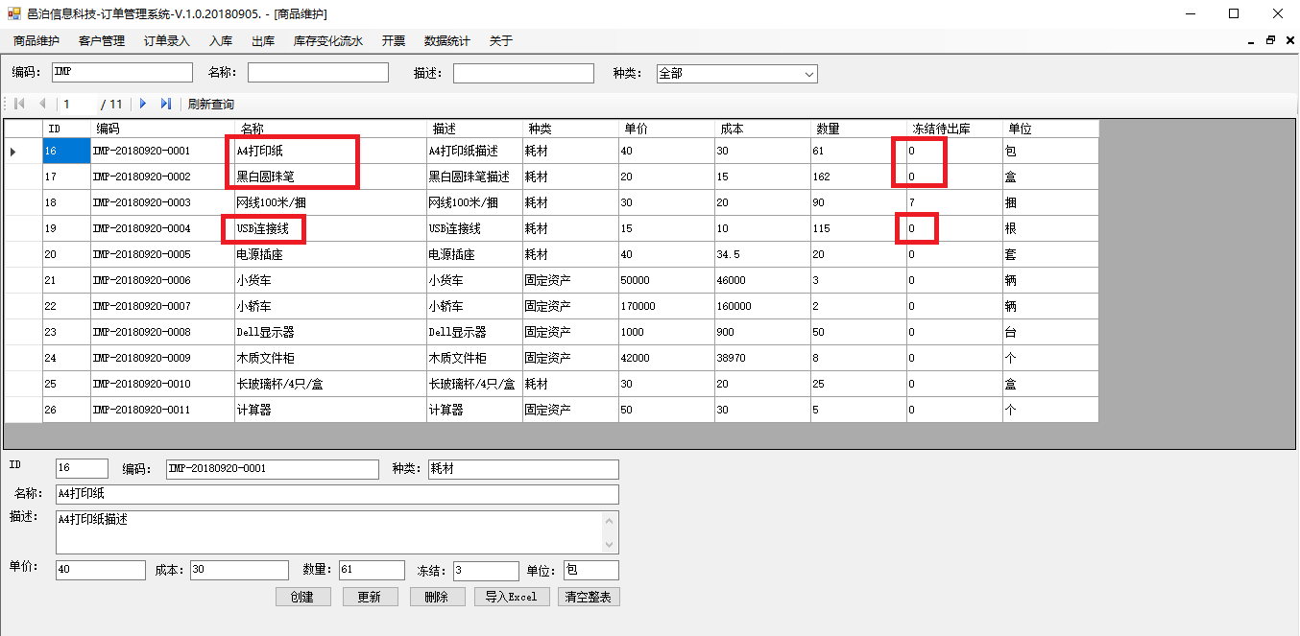
Task: Click the 导入Excel button
Action: point(512,597)
